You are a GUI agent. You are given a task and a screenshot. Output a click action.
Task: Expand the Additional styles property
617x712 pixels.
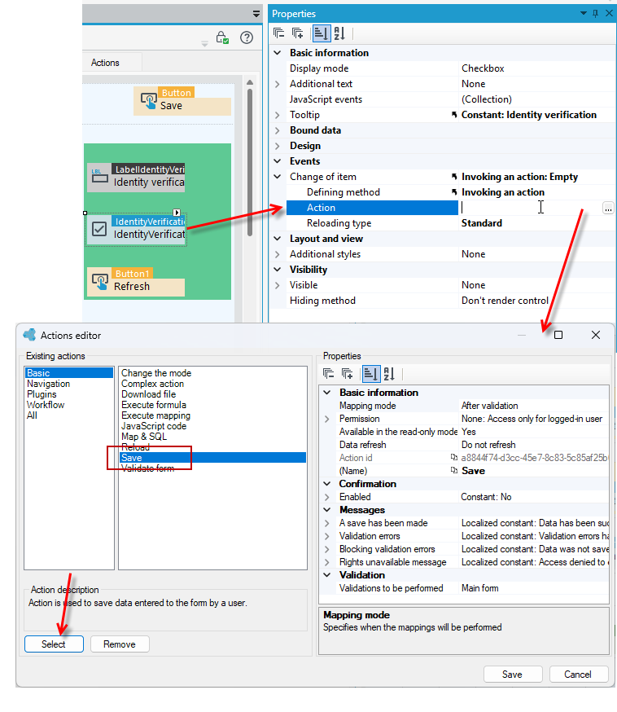tap(278, 254)
